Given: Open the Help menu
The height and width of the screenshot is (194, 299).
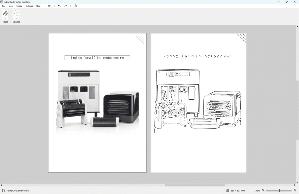Looking at the screenshot, I should (x=38, y=6).
